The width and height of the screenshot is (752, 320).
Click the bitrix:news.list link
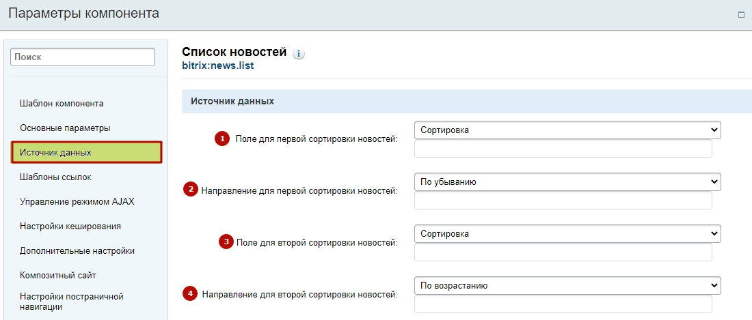click(x=218, y=66)
